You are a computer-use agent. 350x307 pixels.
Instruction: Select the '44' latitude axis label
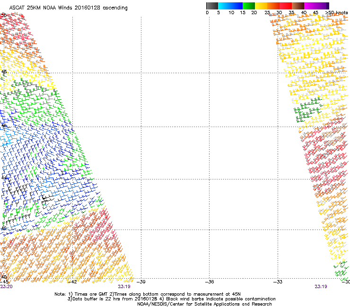tap(4, 178)
